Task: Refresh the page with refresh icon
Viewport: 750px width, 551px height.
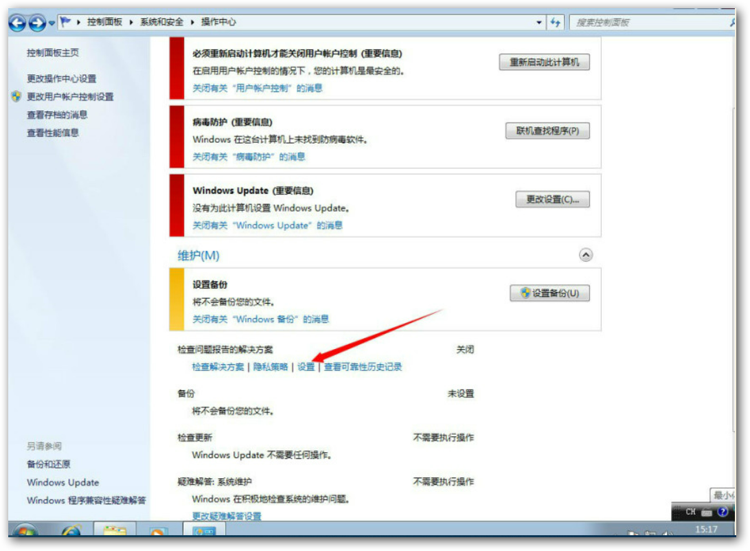Action: pyautogui.click(x=556, y=22)
